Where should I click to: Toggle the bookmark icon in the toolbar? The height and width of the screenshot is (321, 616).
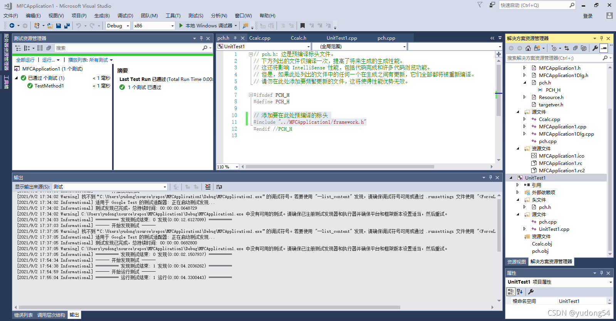point(302,26)
